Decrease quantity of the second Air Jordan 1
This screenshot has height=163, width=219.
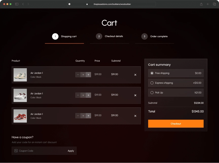pyautogui.click(x=78, y=95)
